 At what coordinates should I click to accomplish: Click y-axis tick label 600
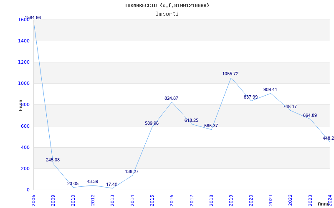tap(25, 126)
